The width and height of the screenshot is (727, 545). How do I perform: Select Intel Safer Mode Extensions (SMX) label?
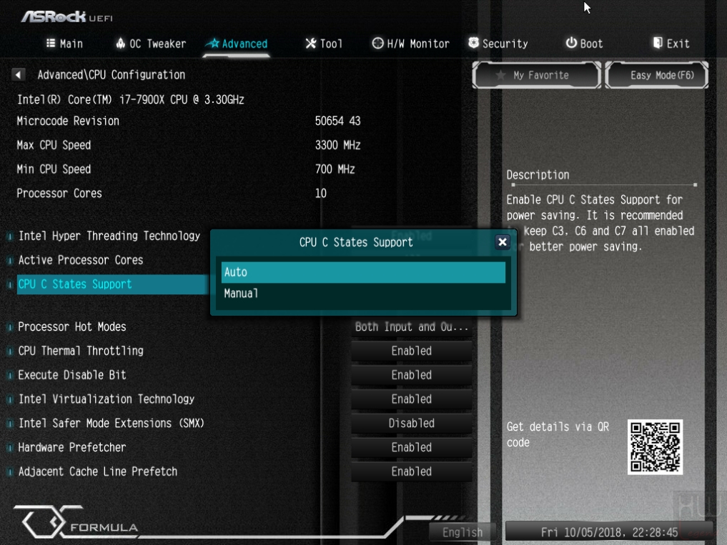112,423
